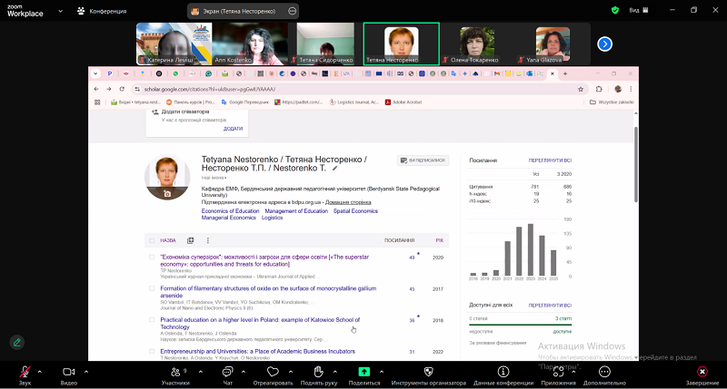Image resolution: width=727 pixels, height=389 pixels.
Task: Open the Домашня сторінка homepage link
Action: pyautogui.click(x=348, y=202)
